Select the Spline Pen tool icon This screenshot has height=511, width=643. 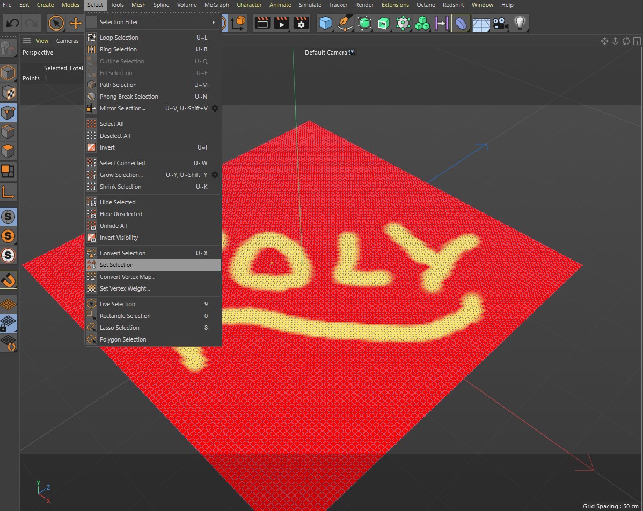pos(345,23)
